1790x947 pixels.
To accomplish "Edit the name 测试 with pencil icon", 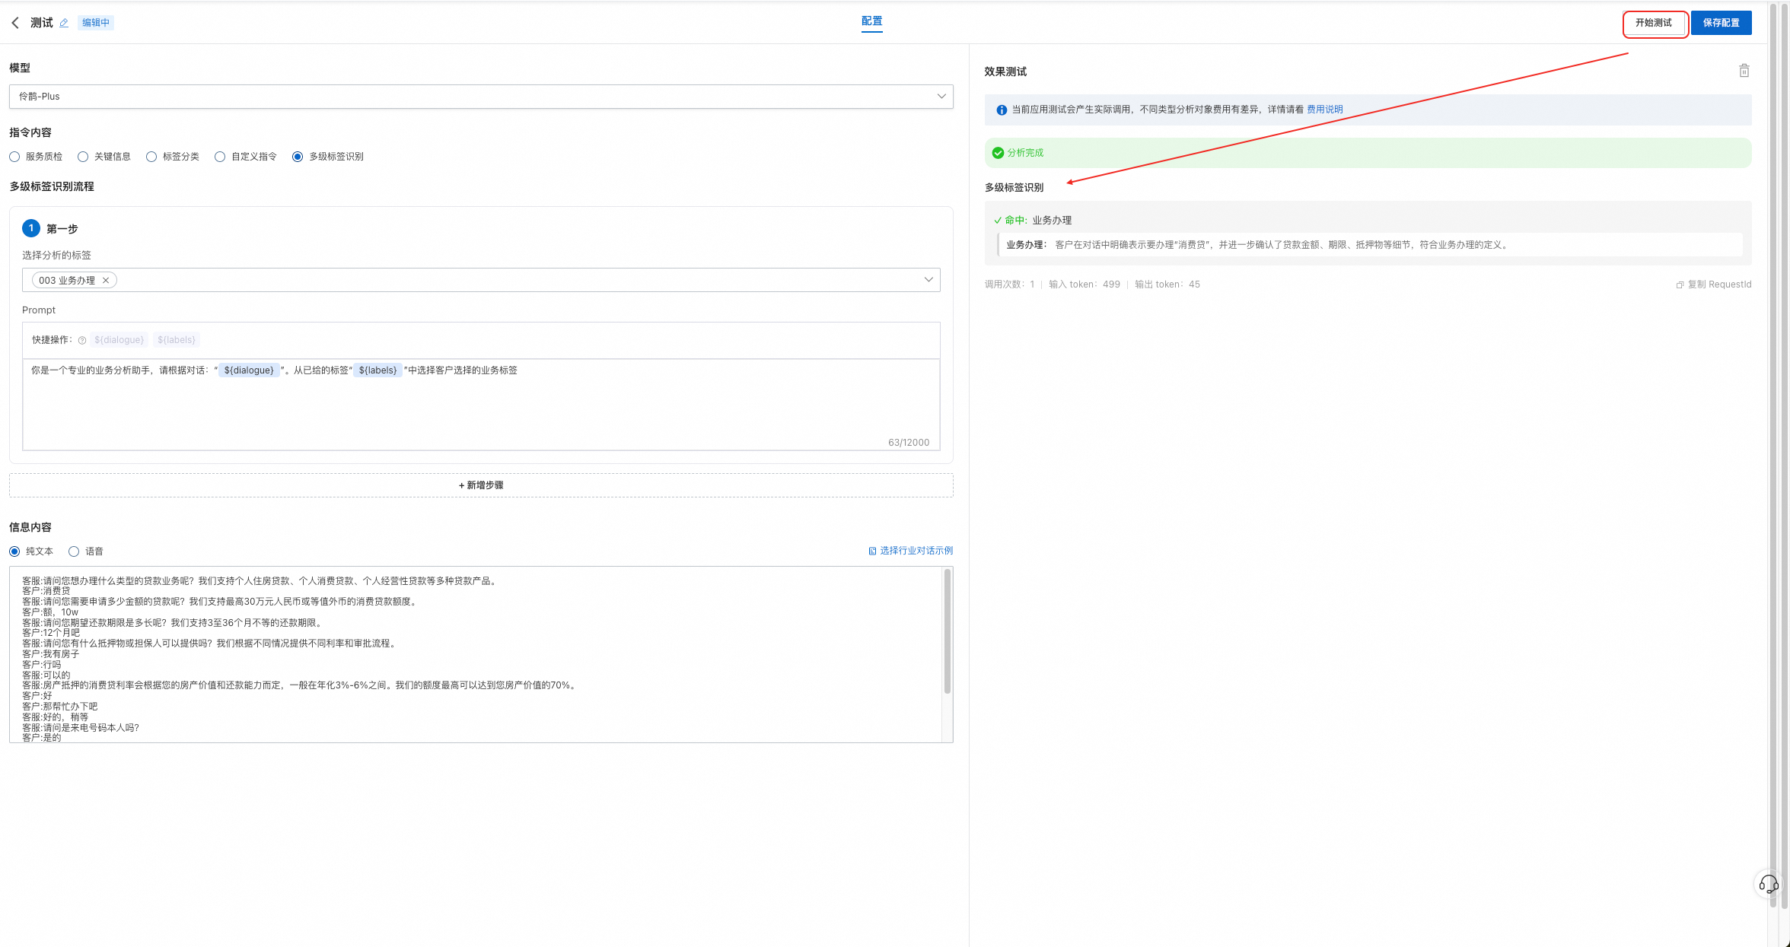I will tap(64, 23).
